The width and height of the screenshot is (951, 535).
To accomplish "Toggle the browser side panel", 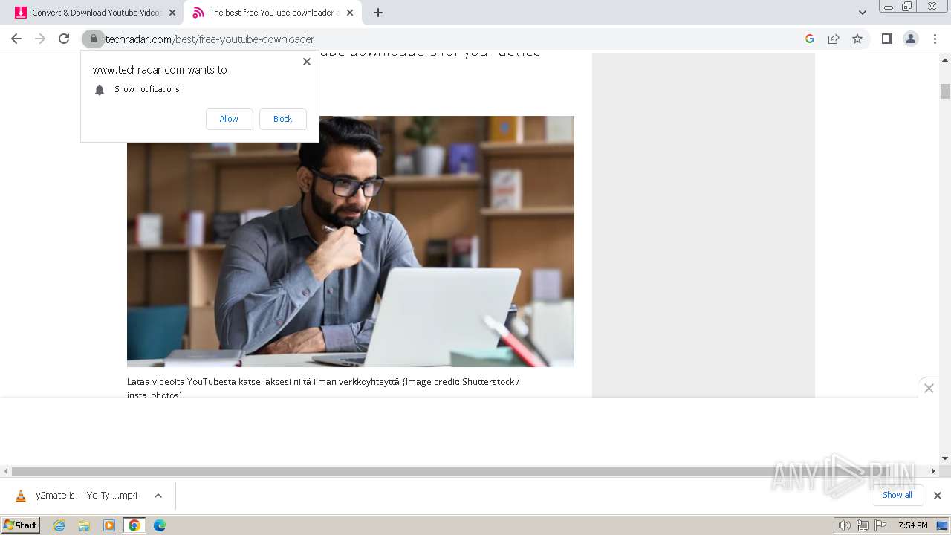I will click(886, 39).
